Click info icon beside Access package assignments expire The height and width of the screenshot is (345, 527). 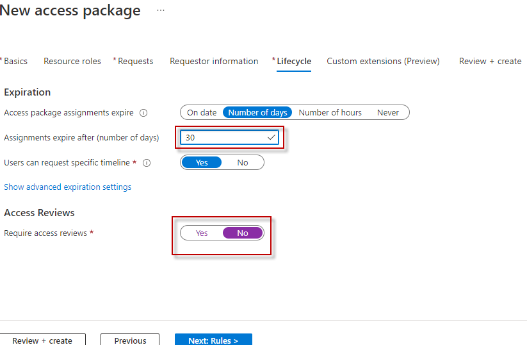tap(143, 113)
